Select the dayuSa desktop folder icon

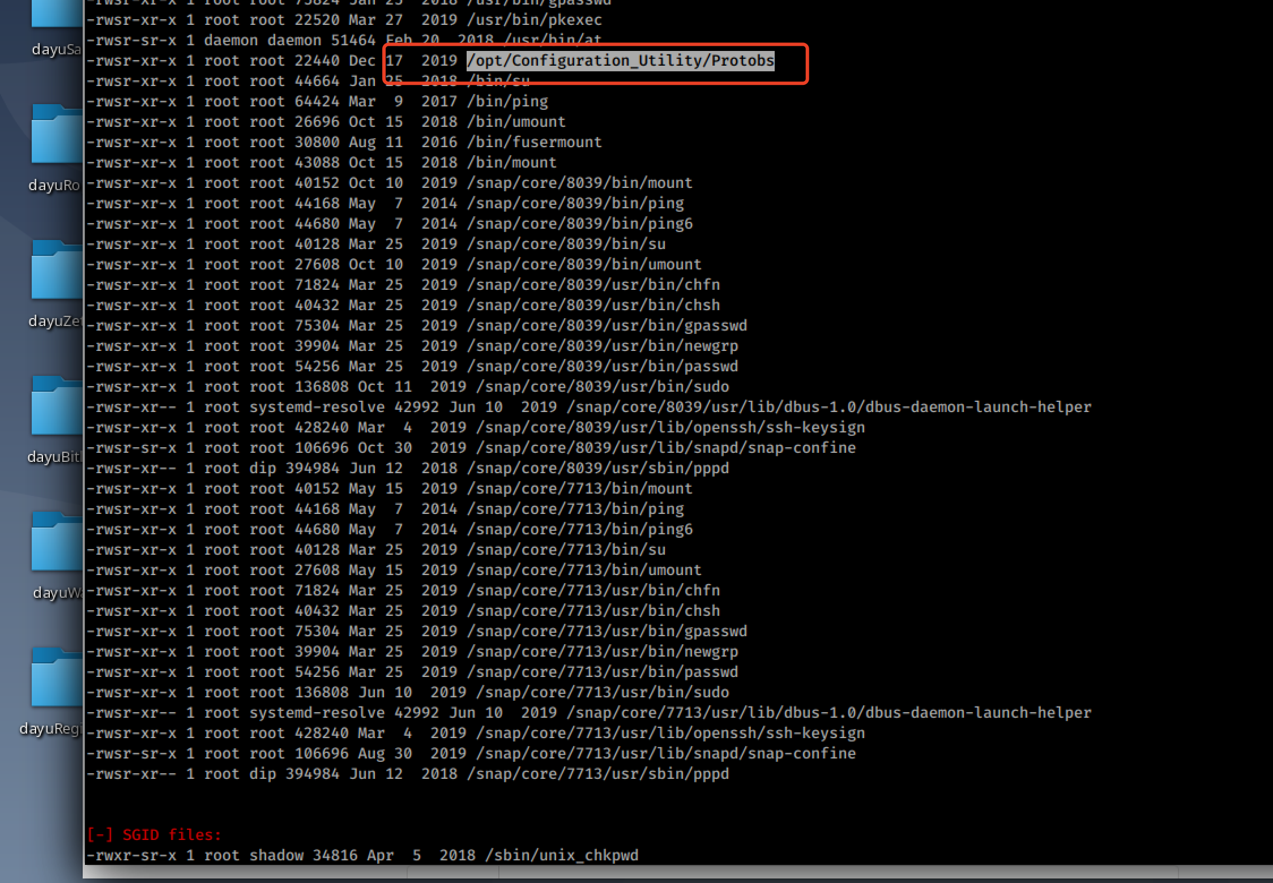pos(57,49)
